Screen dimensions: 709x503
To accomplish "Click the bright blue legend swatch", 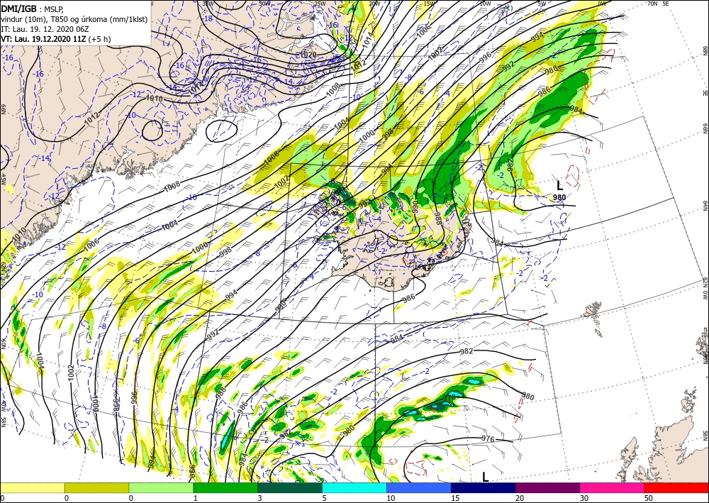I will pos(419,487).
